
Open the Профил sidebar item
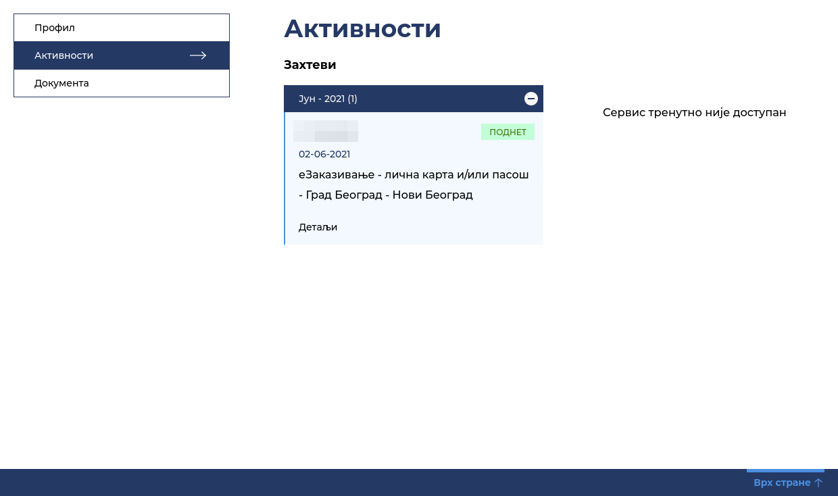[122, 28]
